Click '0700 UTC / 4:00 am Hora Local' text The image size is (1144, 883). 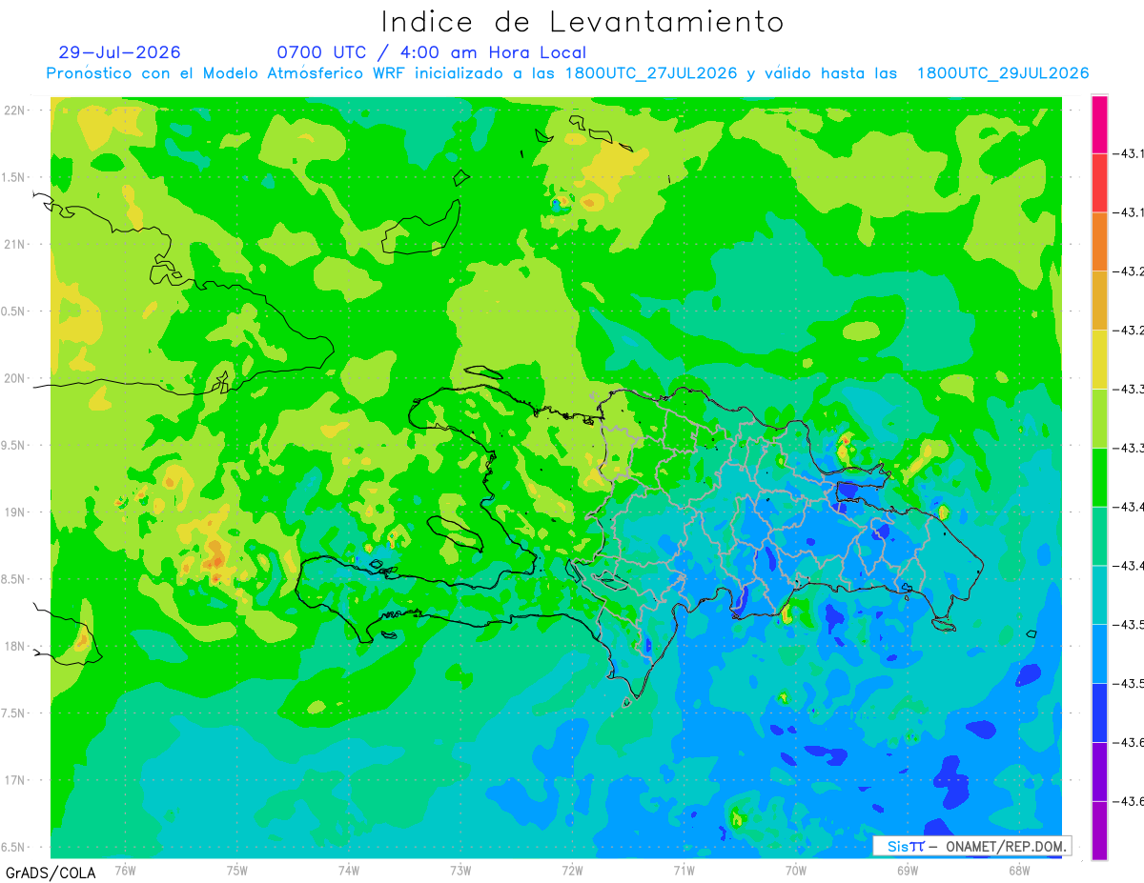coord(432,52)
